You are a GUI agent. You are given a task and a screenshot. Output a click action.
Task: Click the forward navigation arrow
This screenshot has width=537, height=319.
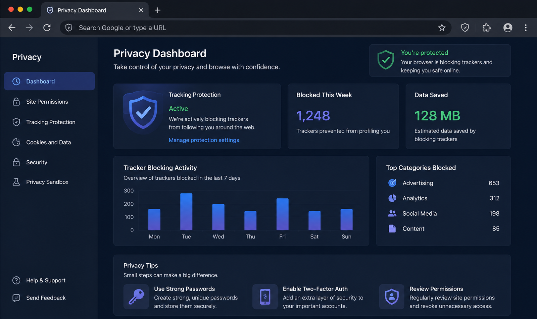click(x=29, y=28)
